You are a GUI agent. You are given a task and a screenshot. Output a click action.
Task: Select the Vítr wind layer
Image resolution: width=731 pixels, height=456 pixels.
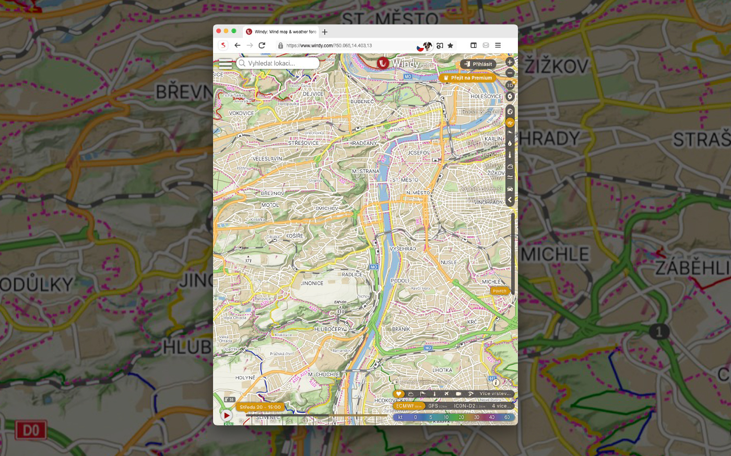(x=510, y=122)
